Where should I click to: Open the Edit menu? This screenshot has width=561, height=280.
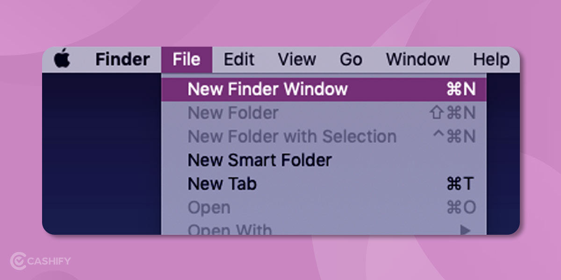pos(239,59)
